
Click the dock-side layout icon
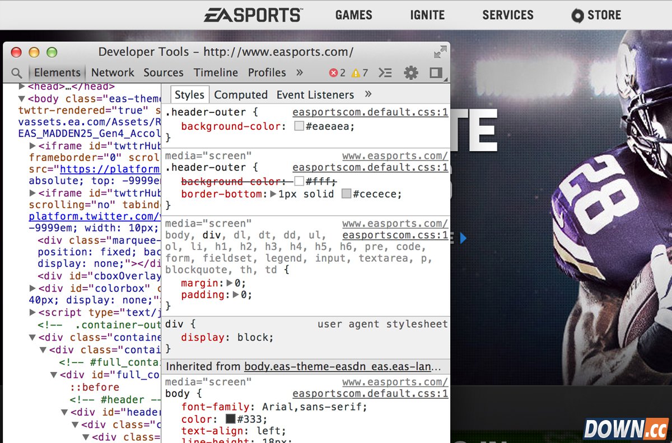(x=436, y=73)
